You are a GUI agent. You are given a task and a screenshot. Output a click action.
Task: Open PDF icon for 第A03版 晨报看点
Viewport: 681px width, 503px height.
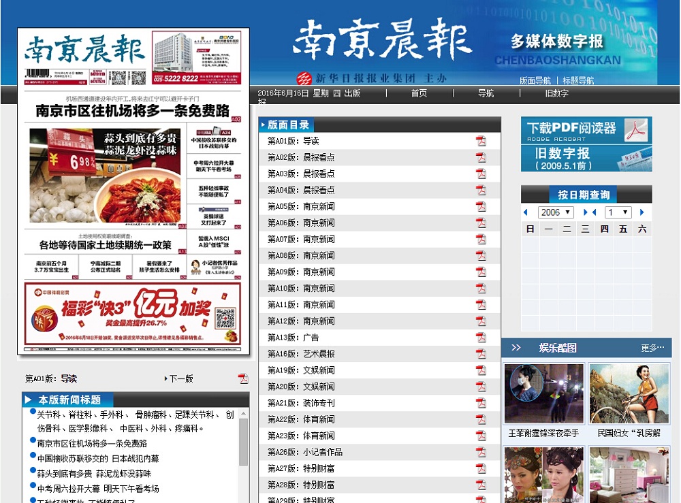481,174
